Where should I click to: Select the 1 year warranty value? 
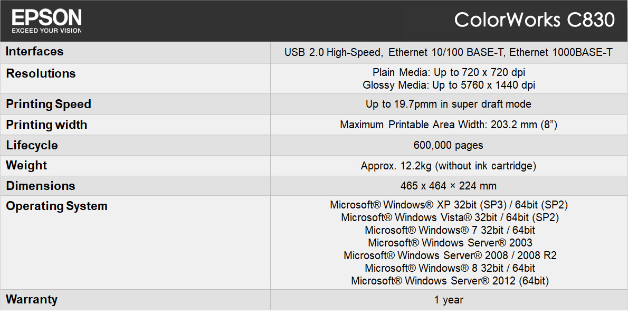coord(449,300)
